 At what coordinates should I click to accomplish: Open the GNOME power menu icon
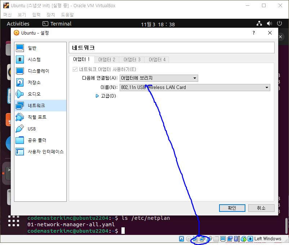(279, 23)
